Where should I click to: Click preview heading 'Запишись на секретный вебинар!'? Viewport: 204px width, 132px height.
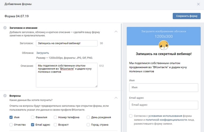click(x=164, y=54)
